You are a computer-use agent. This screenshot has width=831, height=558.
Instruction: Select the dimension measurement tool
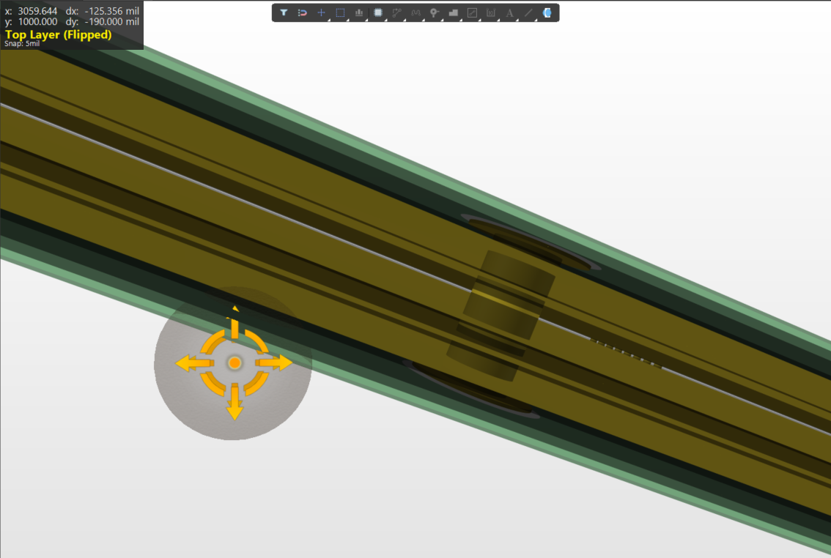(491, 12)
